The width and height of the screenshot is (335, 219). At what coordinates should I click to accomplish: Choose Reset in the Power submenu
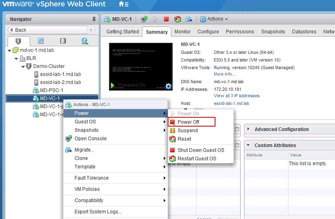pos(201,139)
